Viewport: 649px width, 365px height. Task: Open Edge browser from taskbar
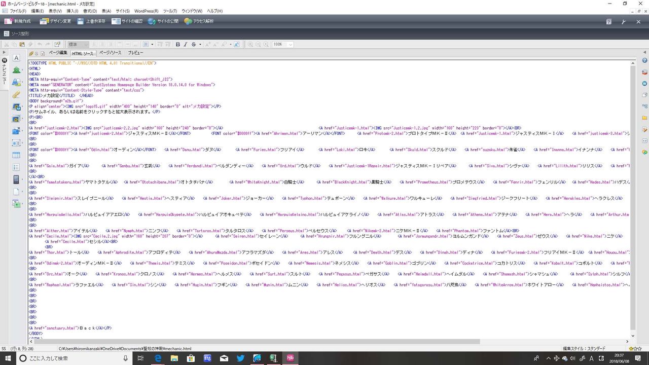click(158, 358)
